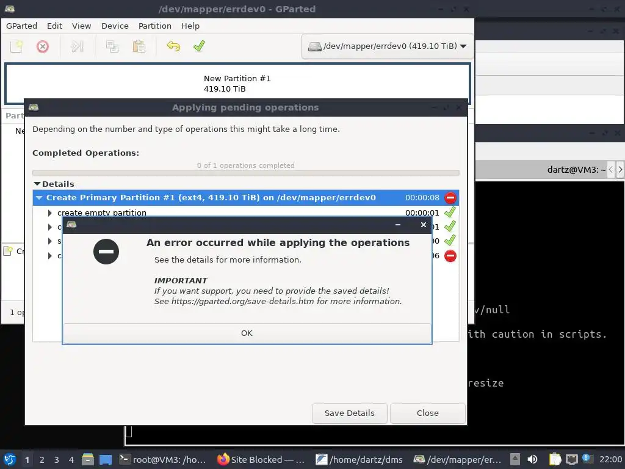Switch to /dev/mapper GParted taskbar item

point(458,459)
